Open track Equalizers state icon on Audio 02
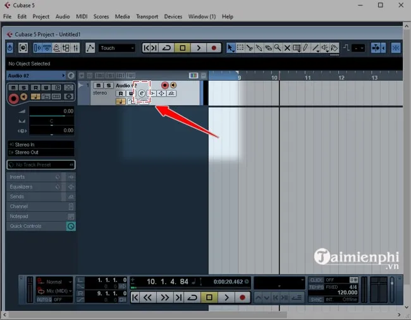Image resolution: width=411 pixels, height=320 pixels. point(161,94)
